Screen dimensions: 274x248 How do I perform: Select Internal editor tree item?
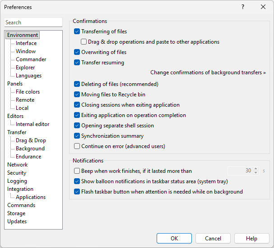33,124
